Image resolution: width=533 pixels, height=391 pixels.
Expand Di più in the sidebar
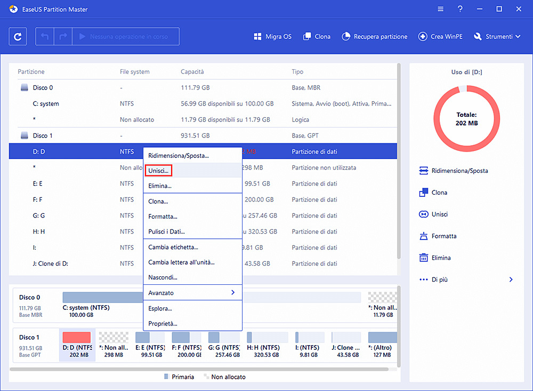[x=440, y=279]
